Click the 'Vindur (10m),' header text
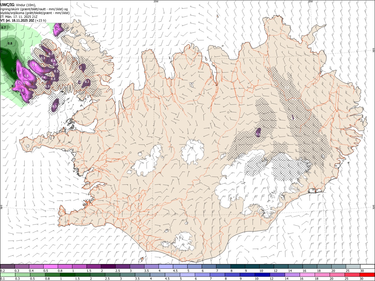Screen dimensions: 375x281 coord(26,5)
